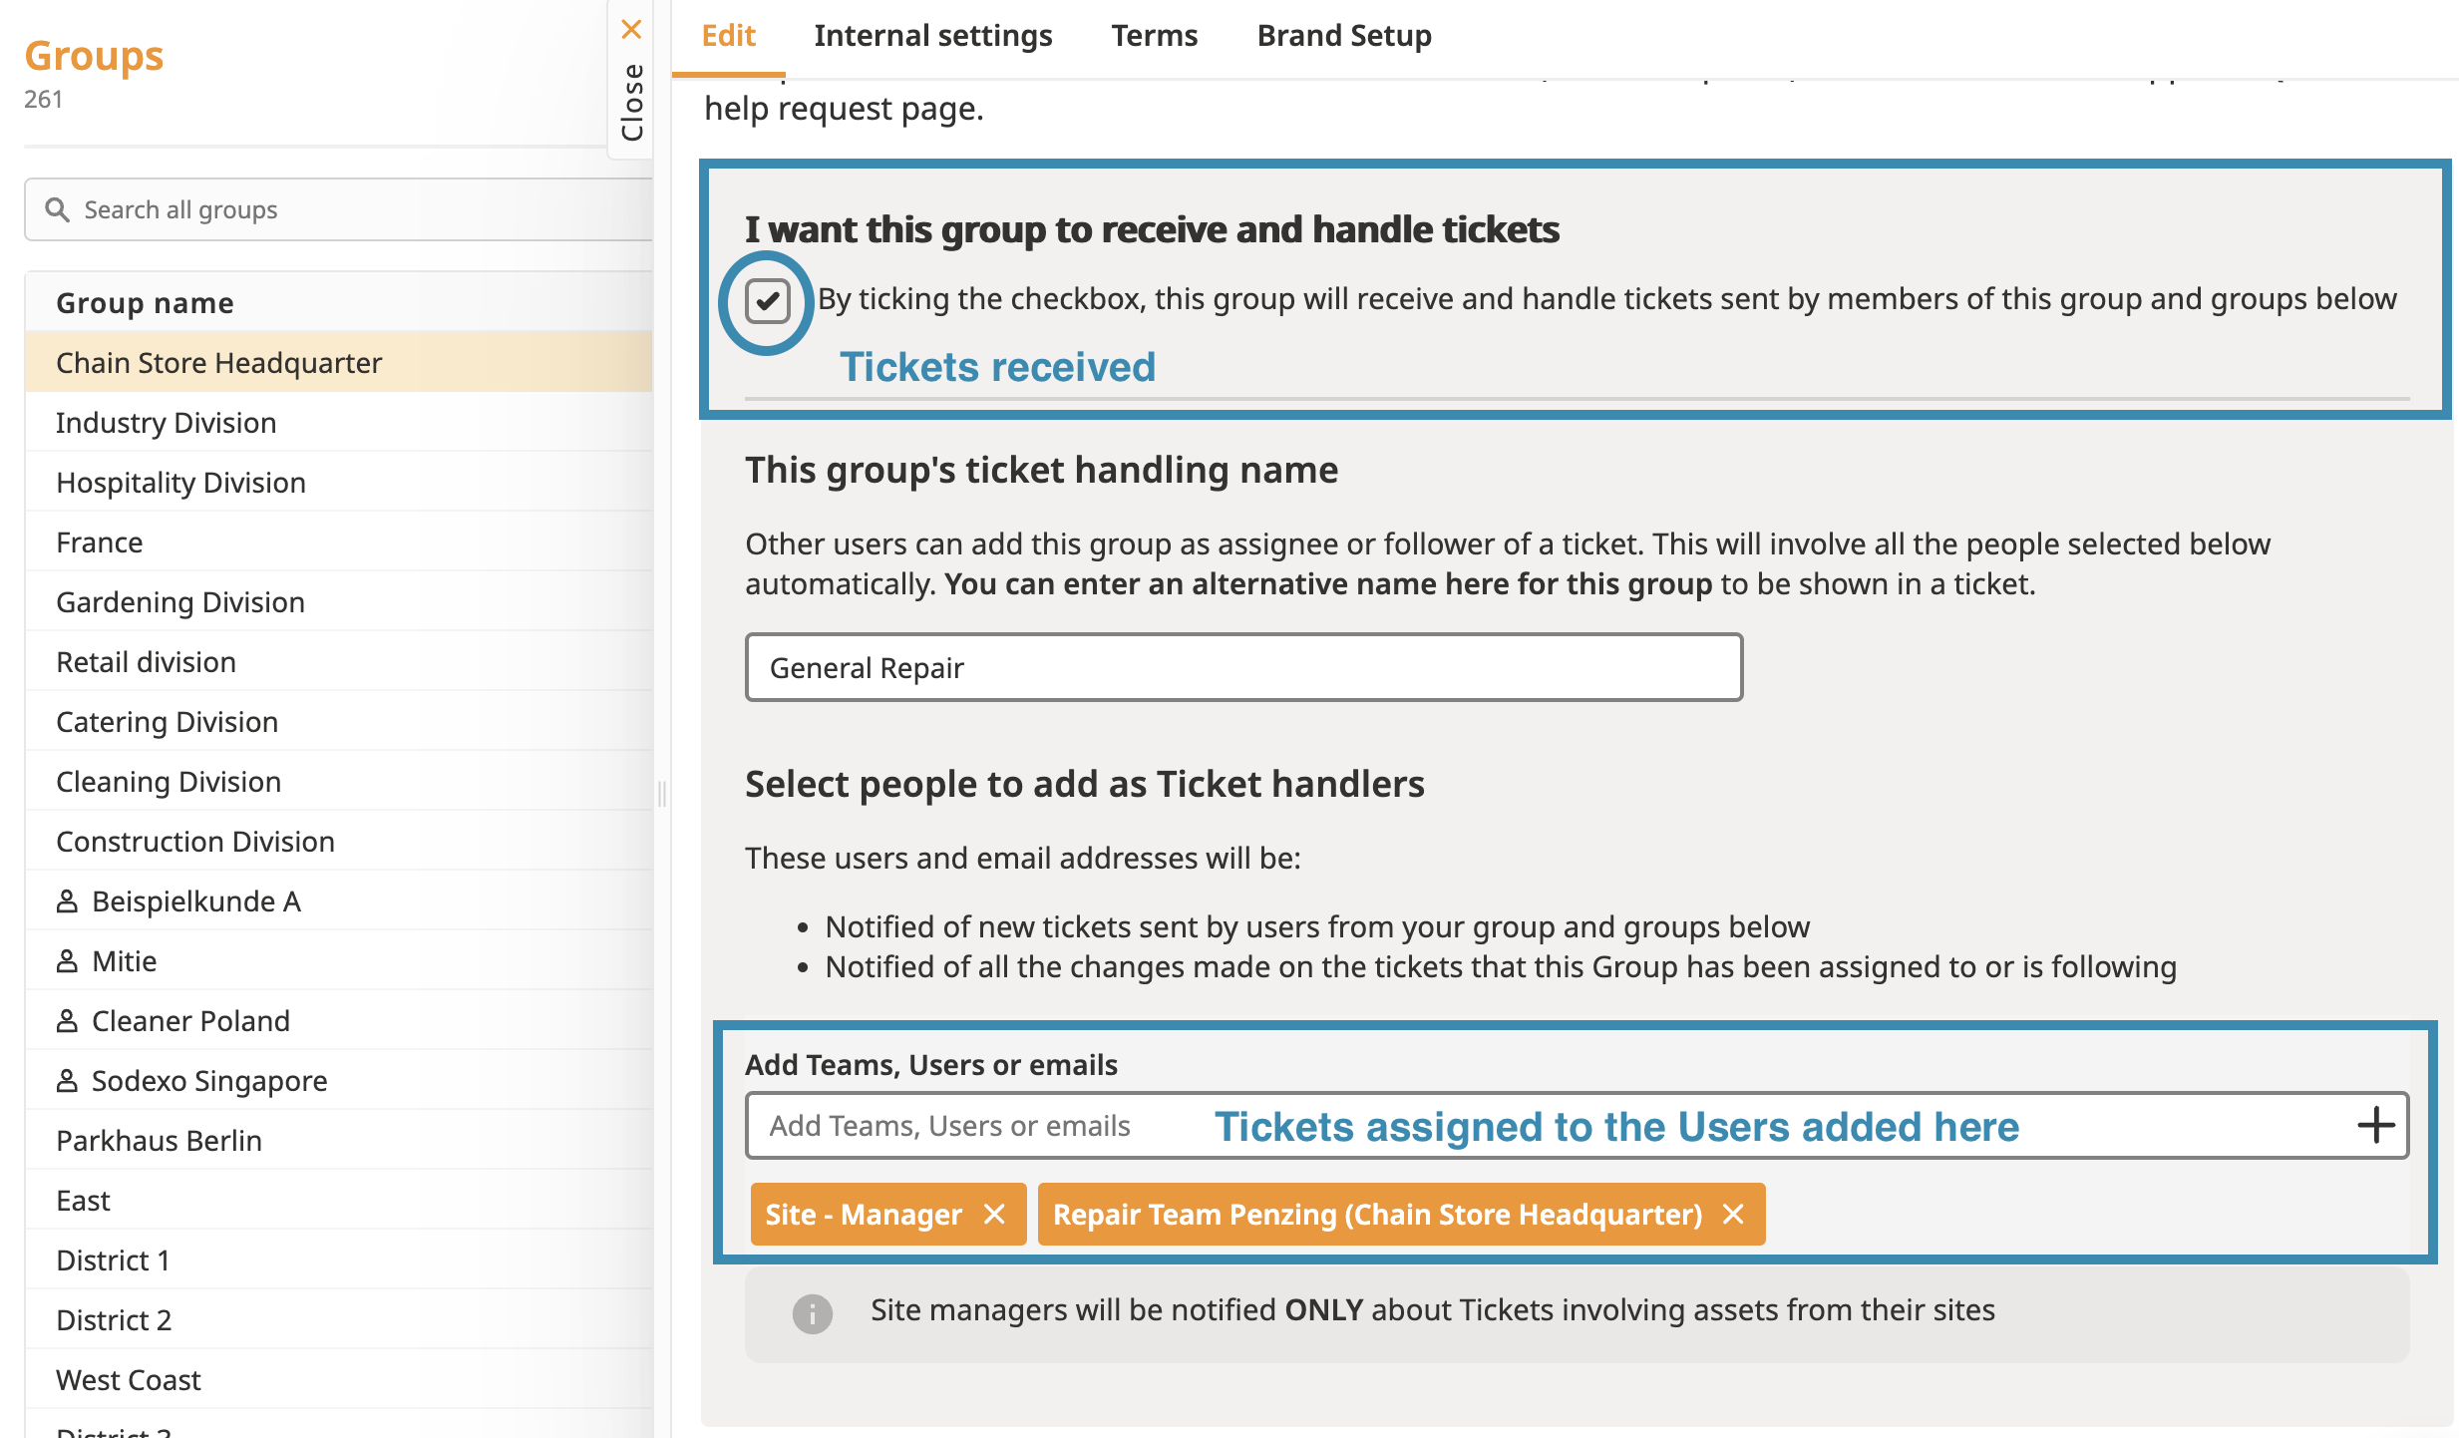
Task: Click the panel resize divider handle
Action: (x=661, y=794)
